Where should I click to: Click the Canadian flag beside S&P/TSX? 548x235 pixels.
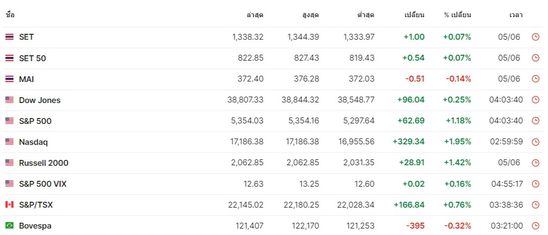[10, 204]
